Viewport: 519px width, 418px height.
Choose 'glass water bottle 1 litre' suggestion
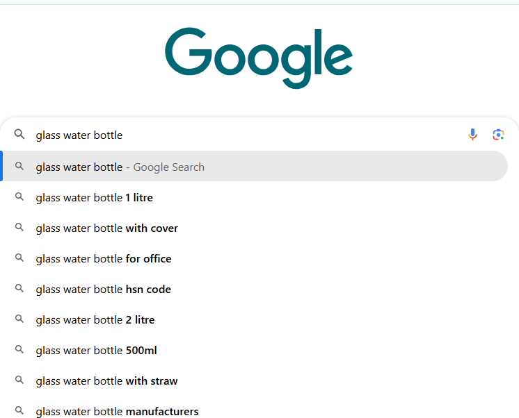point(95,198)
